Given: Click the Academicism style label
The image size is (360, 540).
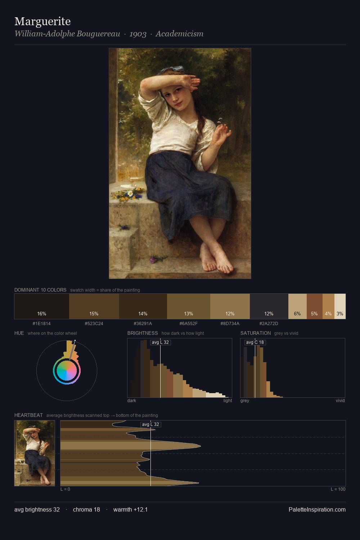Looking at the screenshot, I should point(179,34).
